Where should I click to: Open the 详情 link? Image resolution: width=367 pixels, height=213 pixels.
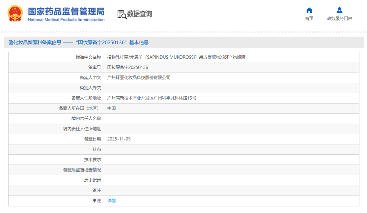[111, 201]
